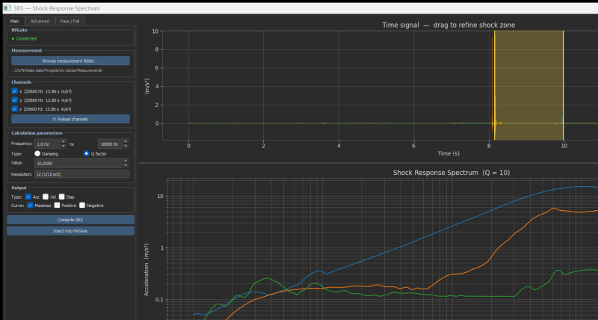Click the Inject into NVGate button
The width and height of the screenshot is (598, 320).
pyautogui.click(x=70, y=231)
